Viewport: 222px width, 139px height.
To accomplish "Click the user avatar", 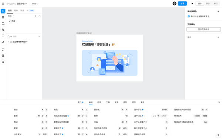I will (x=174, y=4).
